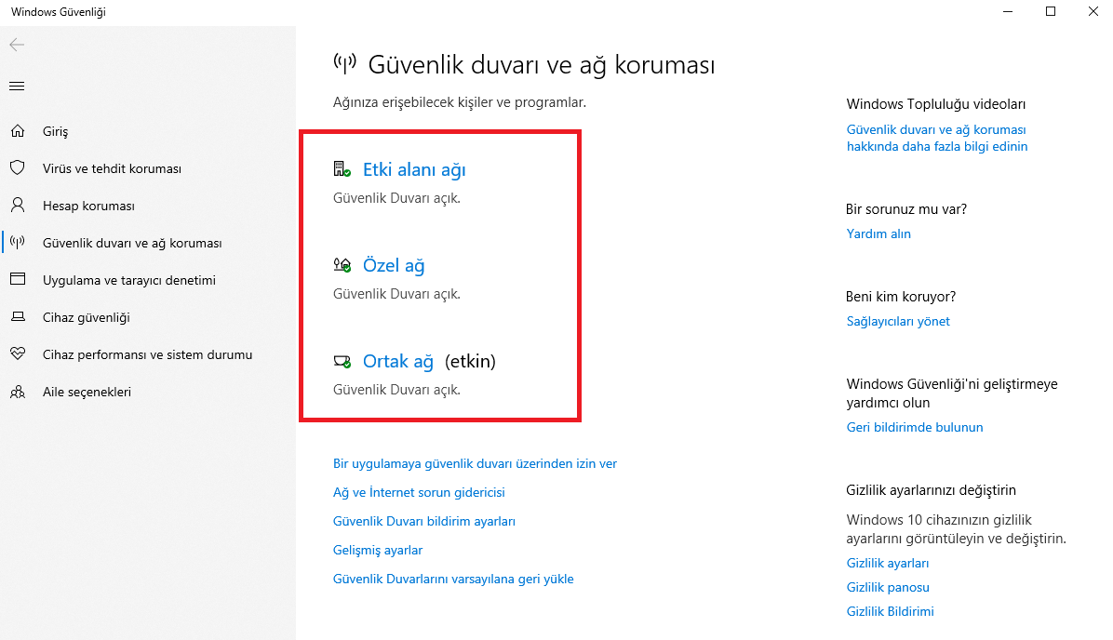Click the Yardım alın link
Screen dimensions: 1113x640
pos(878,233)
